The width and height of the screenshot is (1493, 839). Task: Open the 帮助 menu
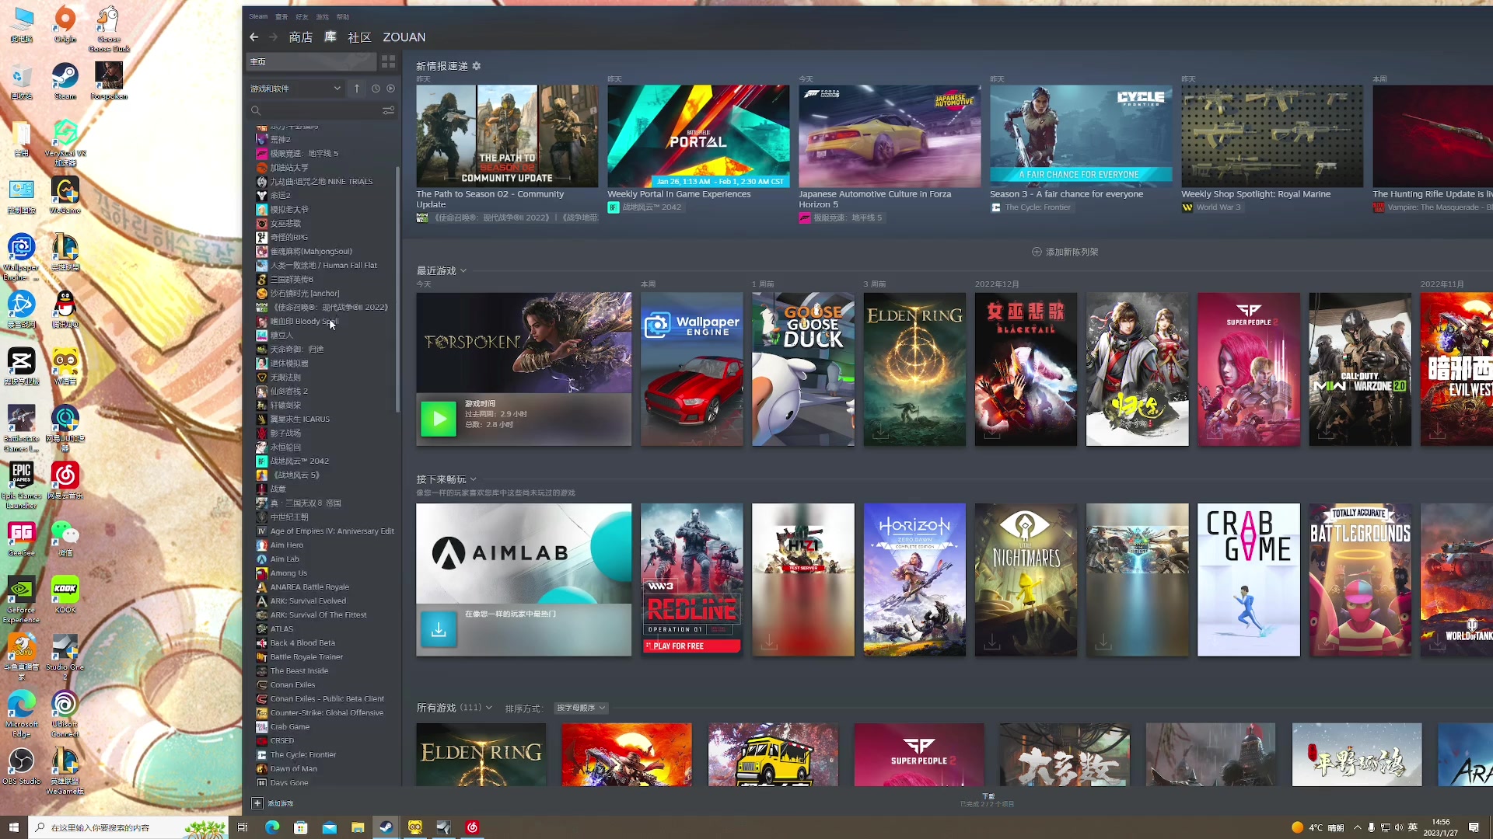click(x=343, y=16)
